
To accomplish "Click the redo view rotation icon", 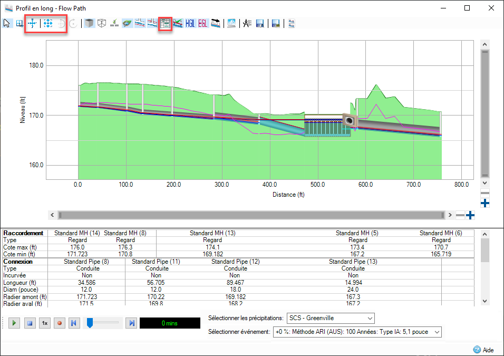I will [x=73, y=24].
